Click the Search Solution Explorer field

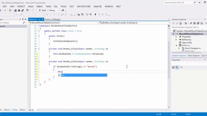click(x=189, y=27)
